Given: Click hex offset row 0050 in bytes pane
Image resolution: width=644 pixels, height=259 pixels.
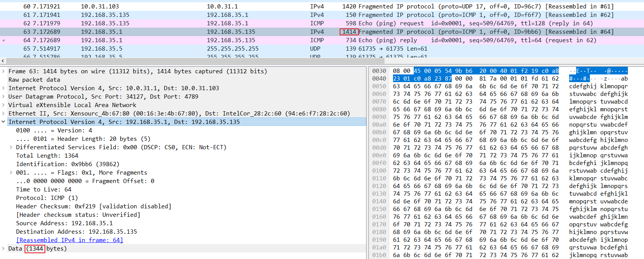Looking at the screenshot, I should pyautogui.click(x=379, y=86).
